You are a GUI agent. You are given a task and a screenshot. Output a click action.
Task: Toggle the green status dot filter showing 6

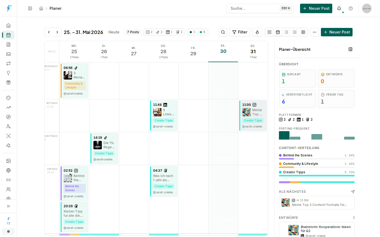[x=202, y=32]
